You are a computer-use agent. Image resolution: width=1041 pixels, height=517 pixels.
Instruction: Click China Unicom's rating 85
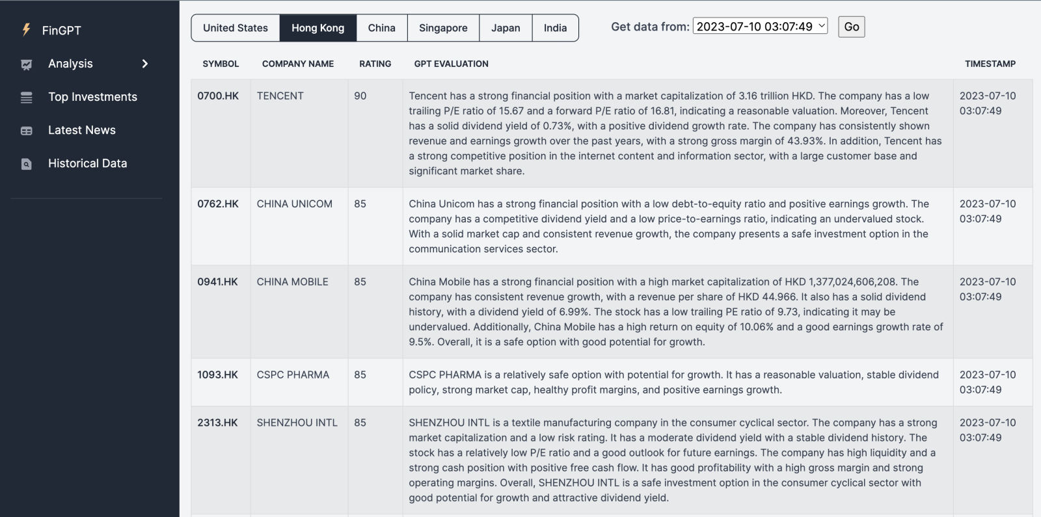tap(360, 204)
